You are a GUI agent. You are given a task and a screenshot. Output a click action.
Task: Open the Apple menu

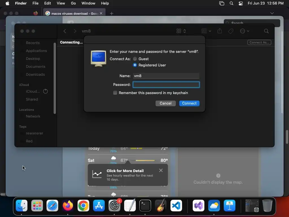(7, 3)
